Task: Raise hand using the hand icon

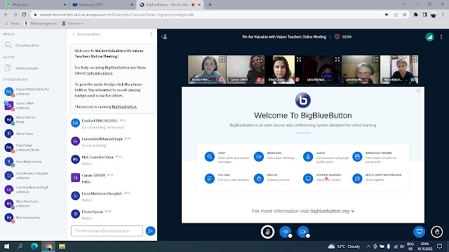Action: tap(436, 232)
